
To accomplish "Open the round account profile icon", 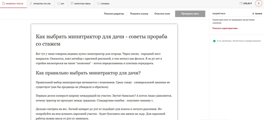I will (x=259, y=4).
